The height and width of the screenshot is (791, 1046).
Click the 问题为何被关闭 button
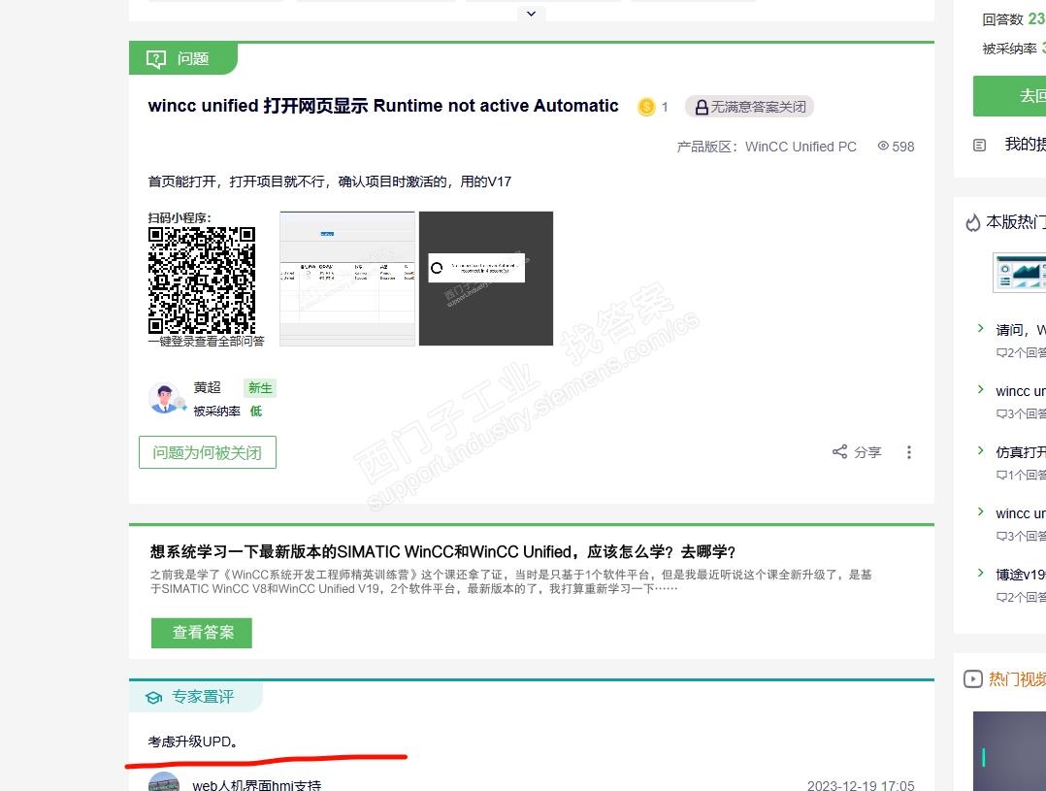click(x=208, y=452)
